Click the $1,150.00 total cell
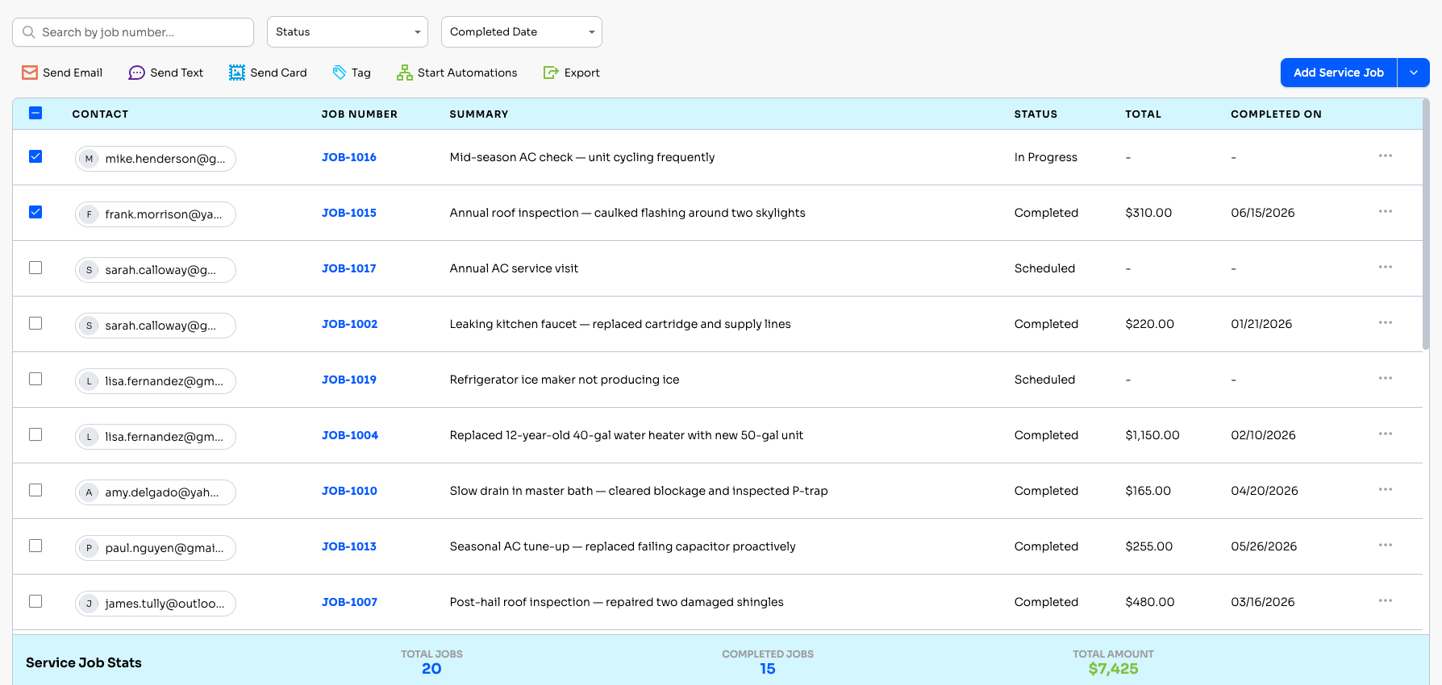1442x685 pixels. click(x=1152, y=435)
